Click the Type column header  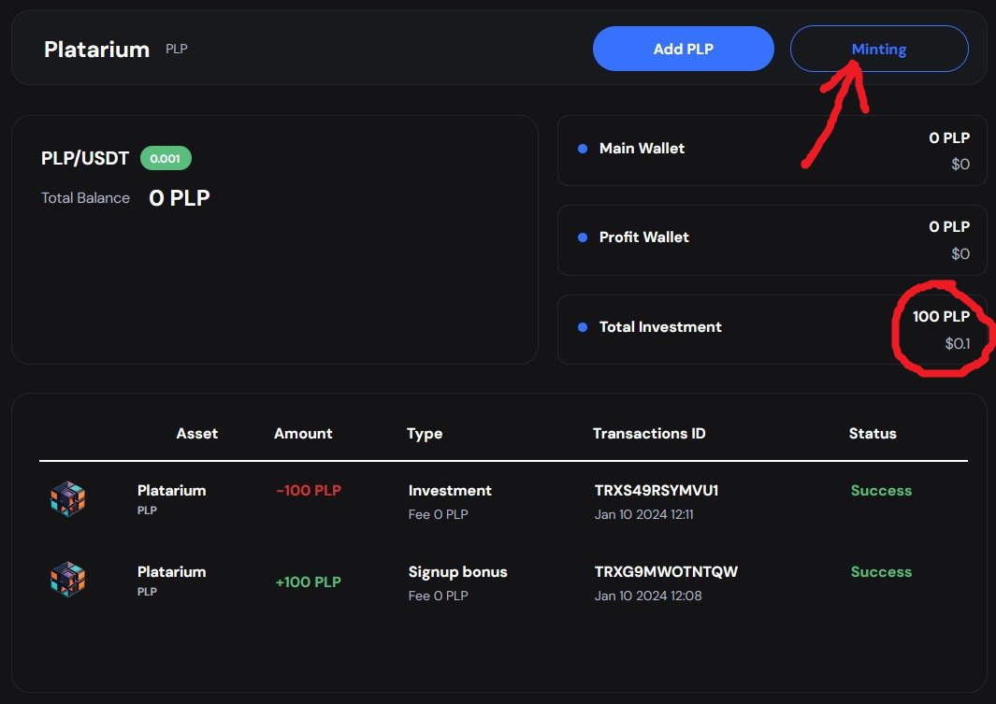pyautogui.click(x=425, y=434)
